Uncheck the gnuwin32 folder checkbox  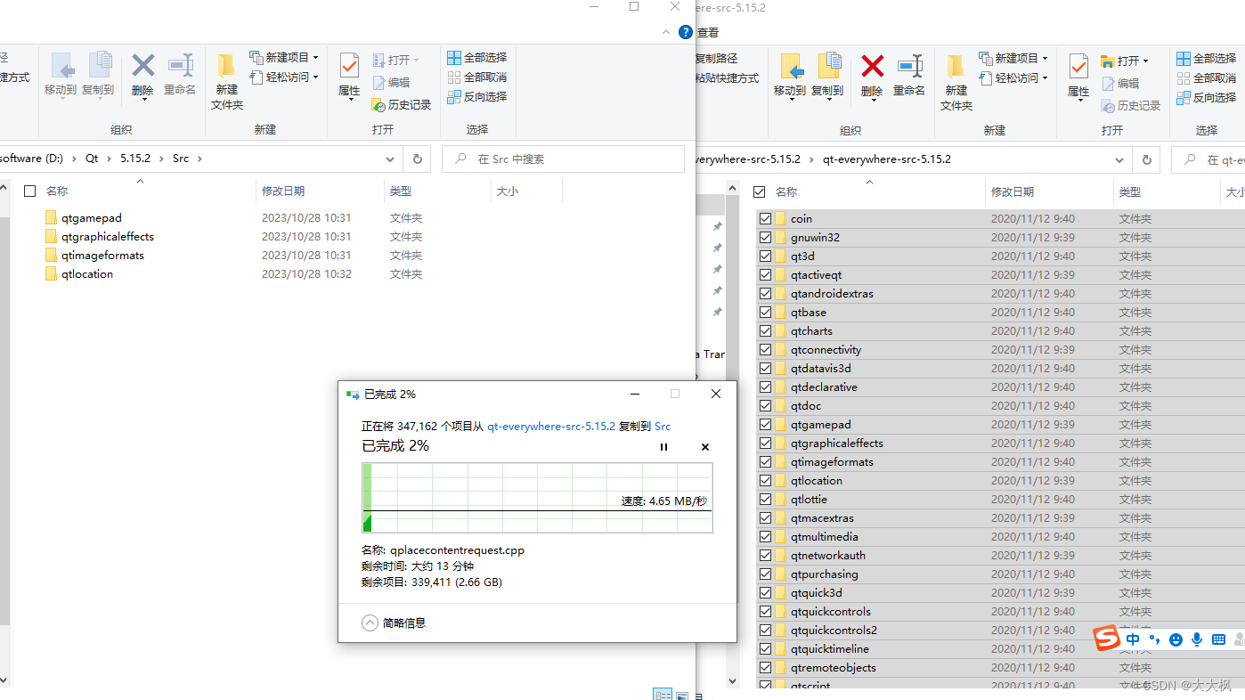765,237
